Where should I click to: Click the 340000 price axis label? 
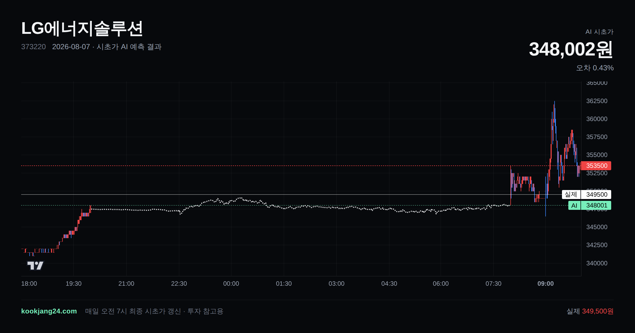597,263
